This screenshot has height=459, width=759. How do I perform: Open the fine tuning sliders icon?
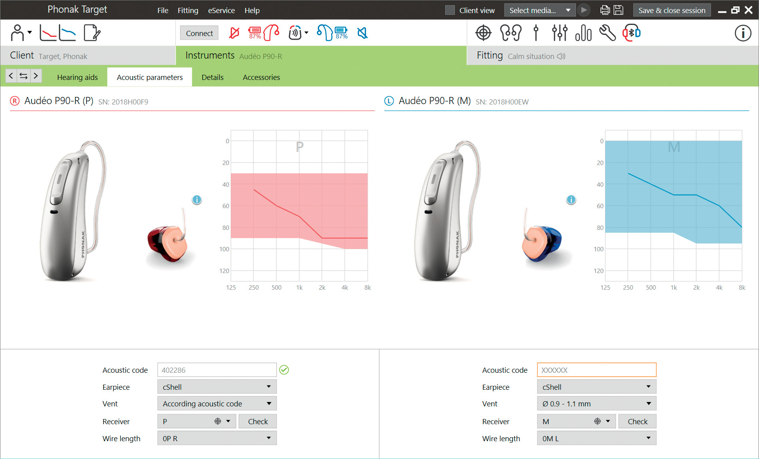[560, 33]
